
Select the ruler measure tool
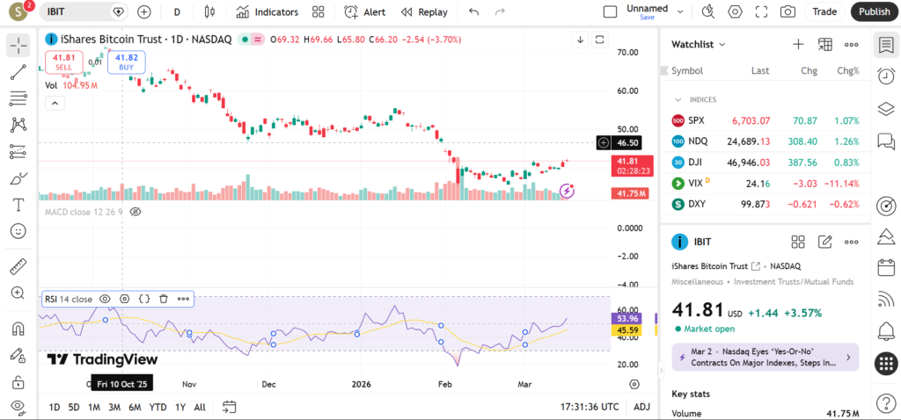pyautogui.click(x=18, y=266)
